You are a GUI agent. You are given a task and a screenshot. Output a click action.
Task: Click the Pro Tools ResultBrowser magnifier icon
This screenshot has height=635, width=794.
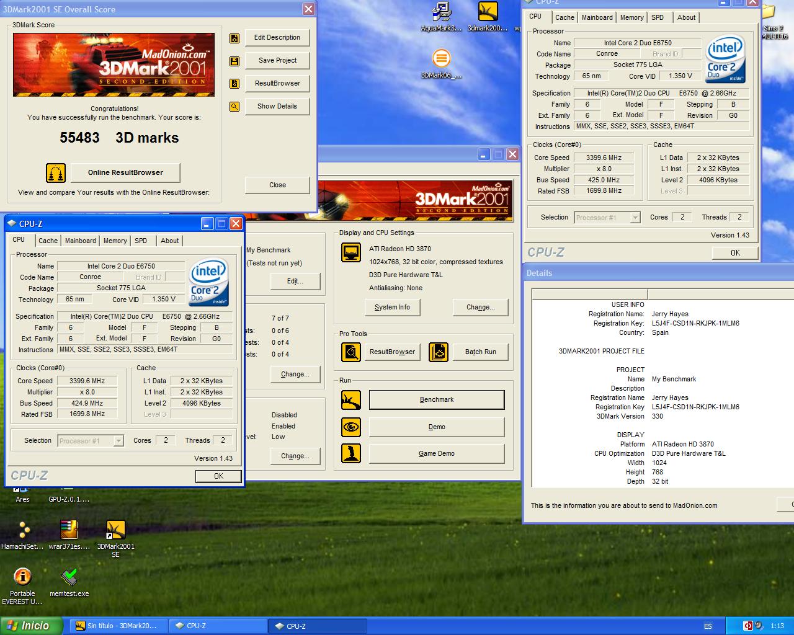[x=351, y=352]
